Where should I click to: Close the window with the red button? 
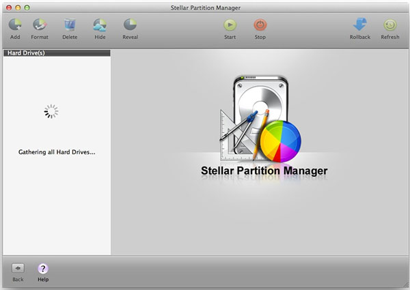point(9,8)
